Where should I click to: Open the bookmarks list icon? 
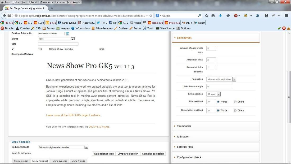(213, 16)
